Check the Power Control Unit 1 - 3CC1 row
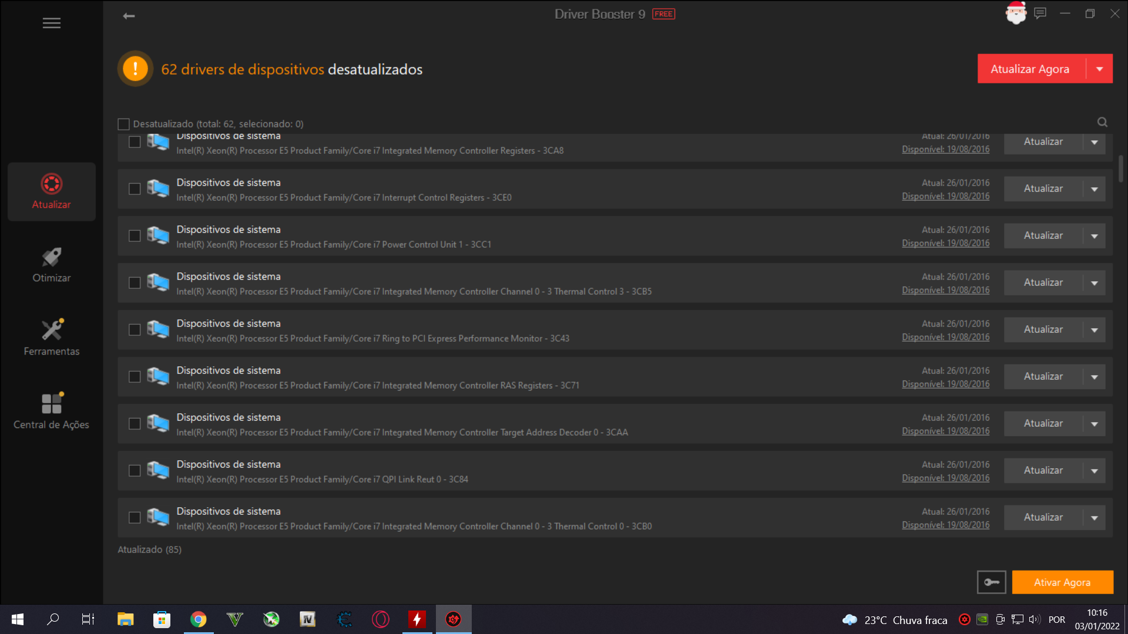This screenshot has height=634, width=1128. pos(135,236)
